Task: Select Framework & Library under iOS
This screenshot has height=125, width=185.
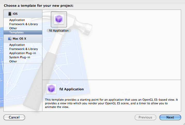Action: [x=24, y=24]
